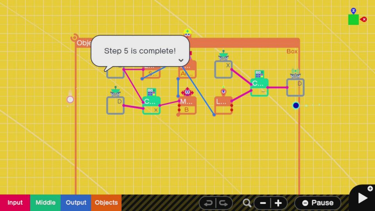Screen dimensions: 375x211
Task: Select the Map nodon labeled B
Action: click(x=187, y=105)
